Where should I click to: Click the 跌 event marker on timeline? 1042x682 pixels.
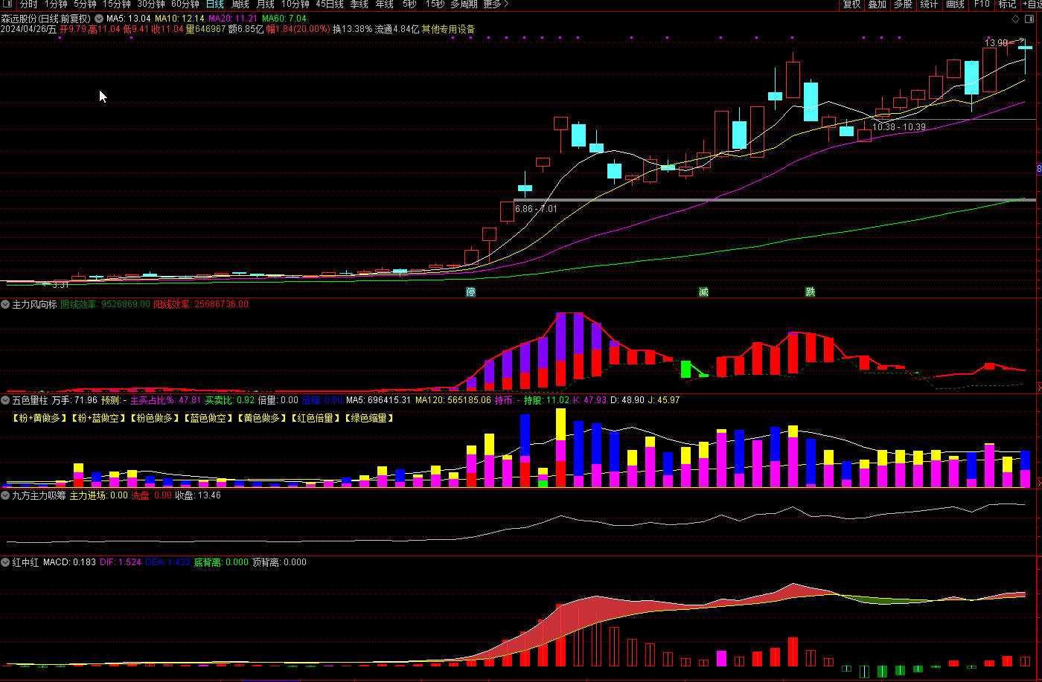pyautogui.click(x=810, y=292)
